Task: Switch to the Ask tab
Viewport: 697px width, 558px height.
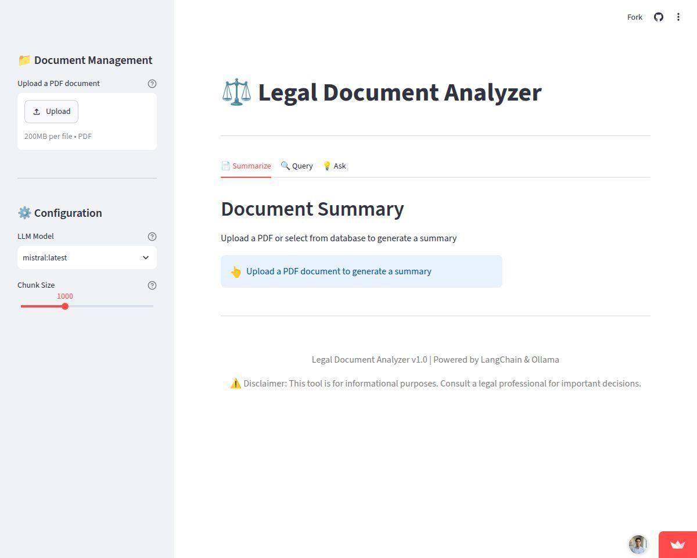Action: pos(334,166)
